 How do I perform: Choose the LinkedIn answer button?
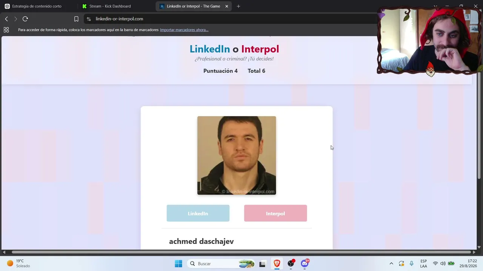pyautogui.click(x=198, y=213)
